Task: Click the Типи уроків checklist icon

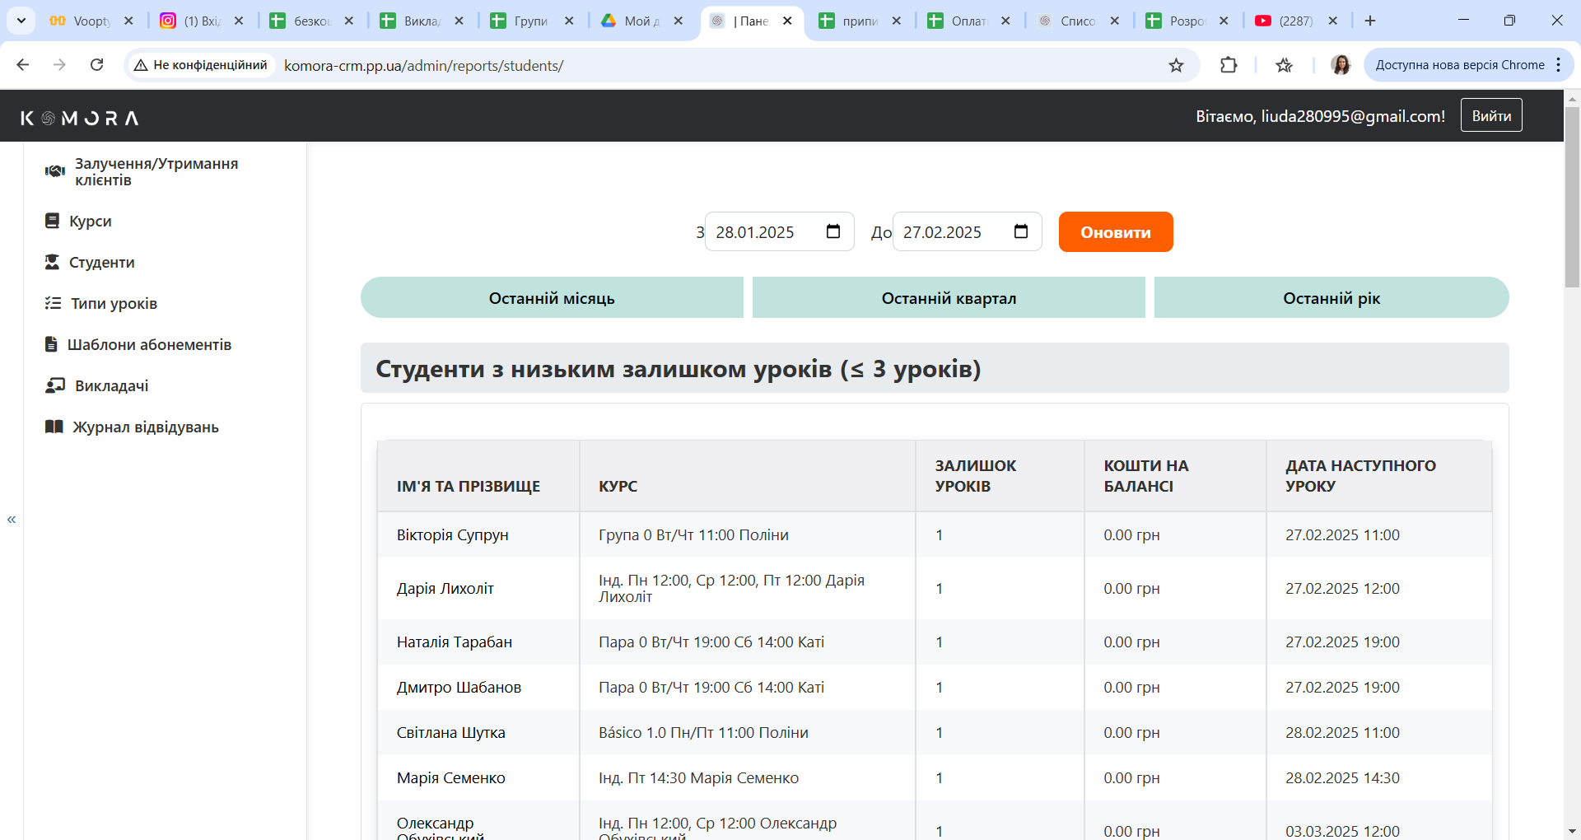Action: pos(53,303)
